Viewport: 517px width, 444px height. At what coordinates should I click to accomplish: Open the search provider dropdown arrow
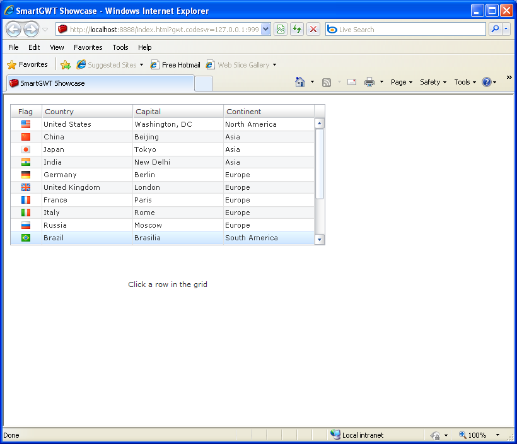point(506,30)
